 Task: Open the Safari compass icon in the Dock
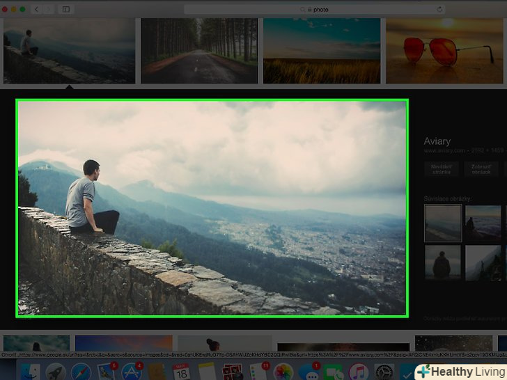[81, 372]
